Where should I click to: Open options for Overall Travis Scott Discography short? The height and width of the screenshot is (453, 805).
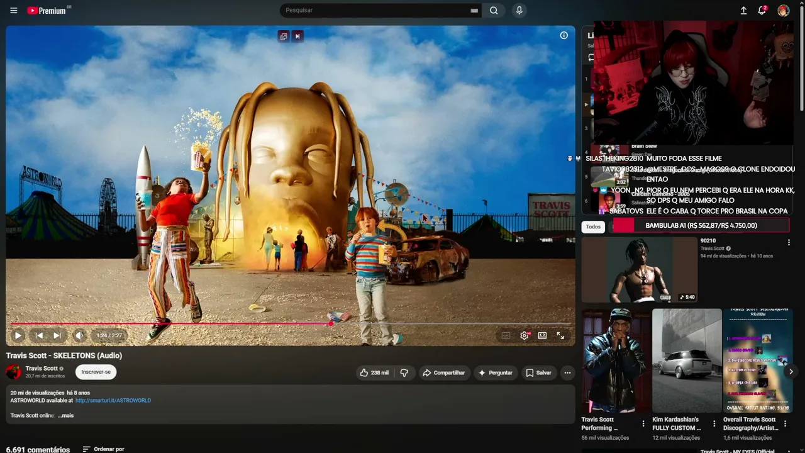[785, 423]
